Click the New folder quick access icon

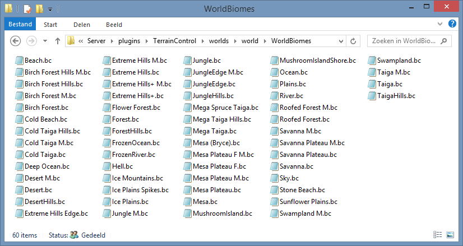tap(39, 9)
